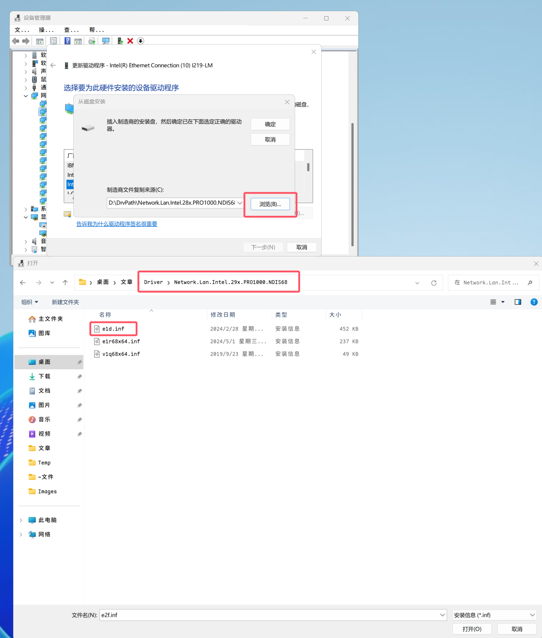This screenshot has width=542, height=638.
Task: Click the properties icon in Device Manager toolbar
Action: point(54,41)
